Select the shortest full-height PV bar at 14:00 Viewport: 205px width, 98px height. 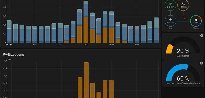pyautogui.click(x=99, y=95)
